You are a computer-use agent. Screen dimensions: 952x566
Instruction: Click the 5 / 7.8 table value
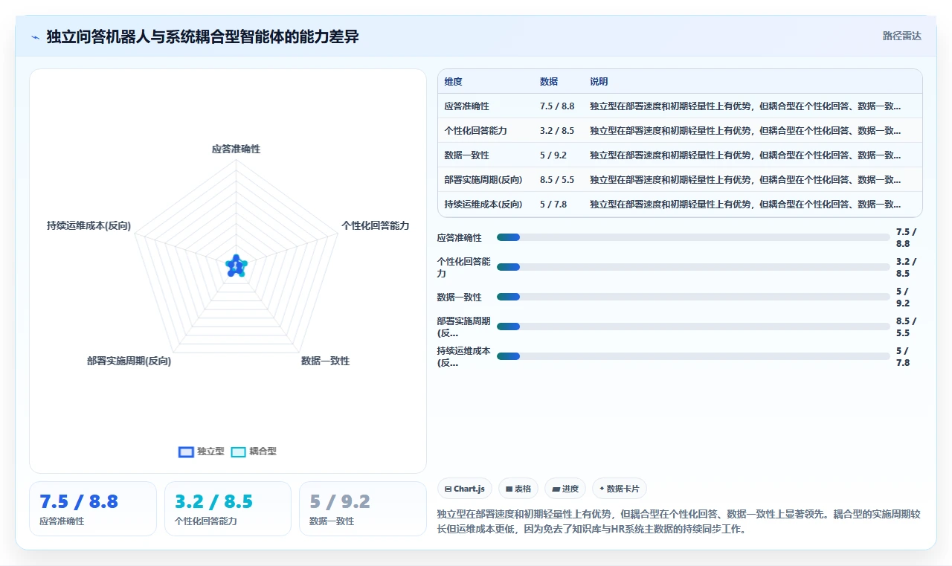click(x=553, y=205)
